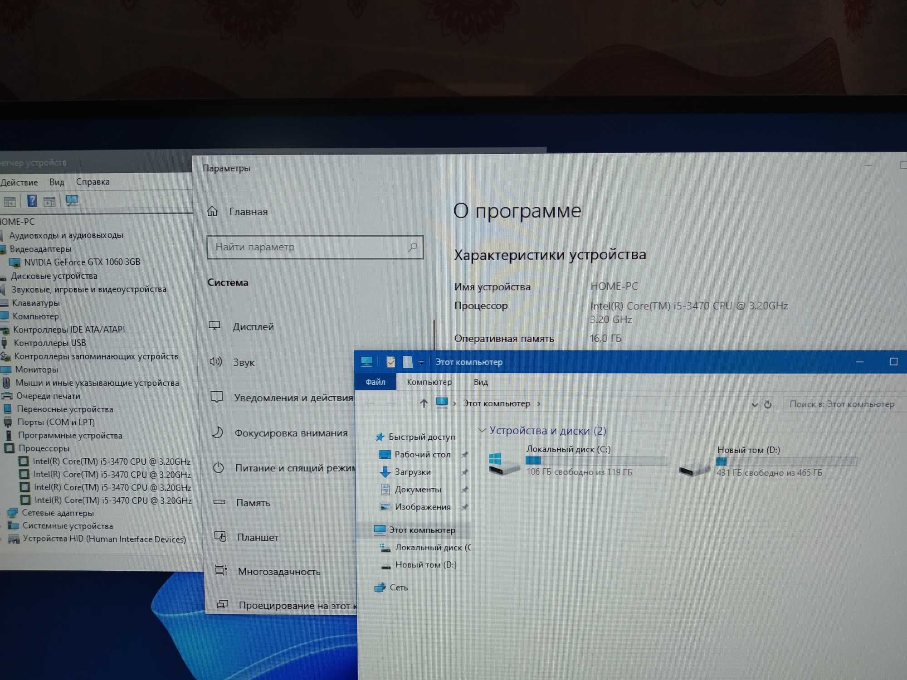Open Питание и спящий режим settings
The height and width of the screenshot is (680, 907).
(295, 468)
